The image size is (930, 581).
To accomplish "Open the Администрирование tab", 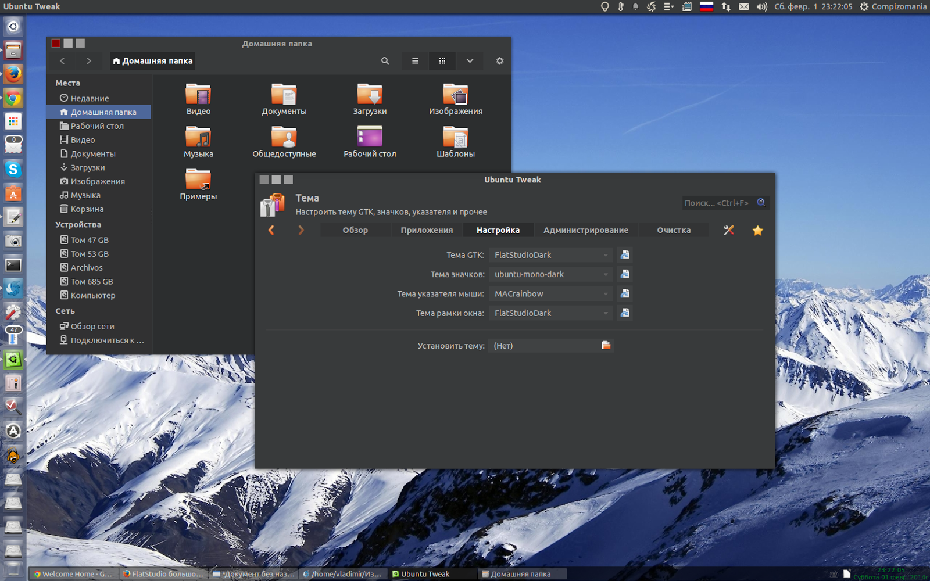I will pyautogui.click(x=586, y=230).
